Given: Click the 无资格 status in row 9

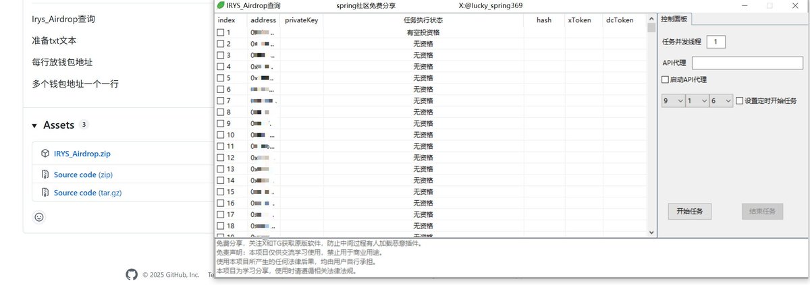Looking at the screenshot, I should [423, 123].
